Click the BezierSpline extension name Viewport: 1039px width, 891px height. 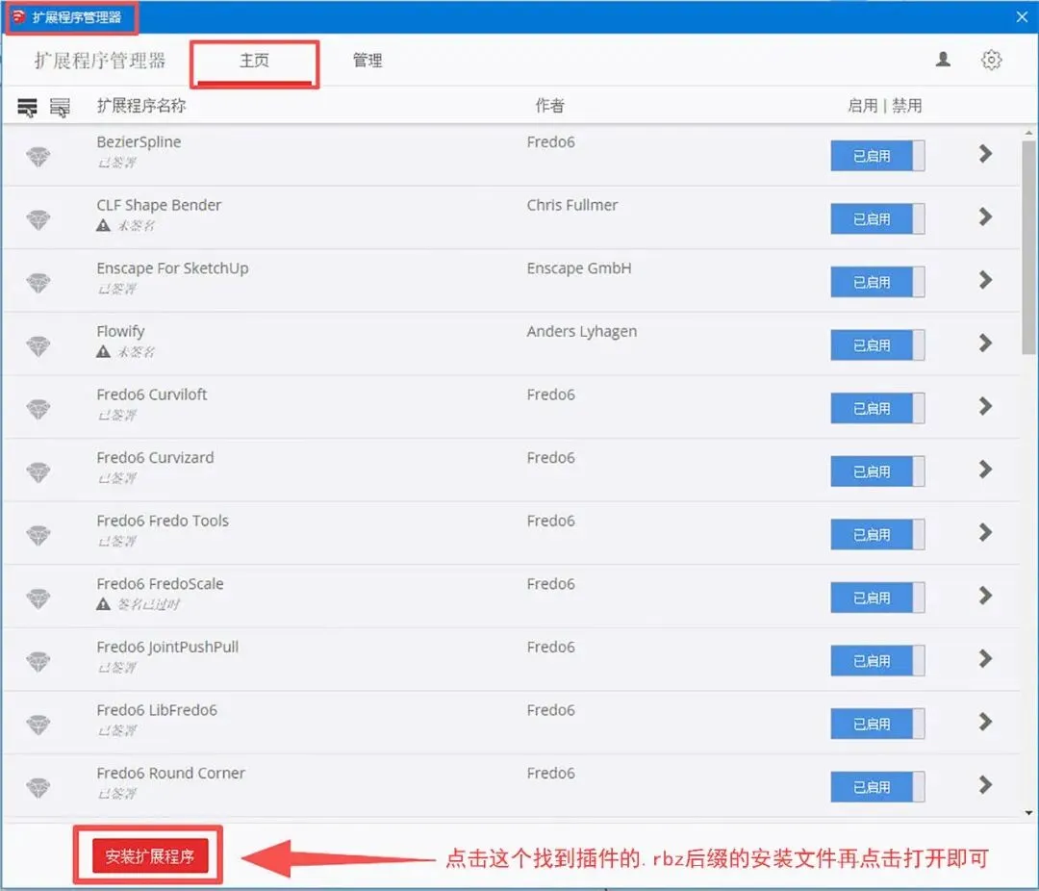pos(139,141)
